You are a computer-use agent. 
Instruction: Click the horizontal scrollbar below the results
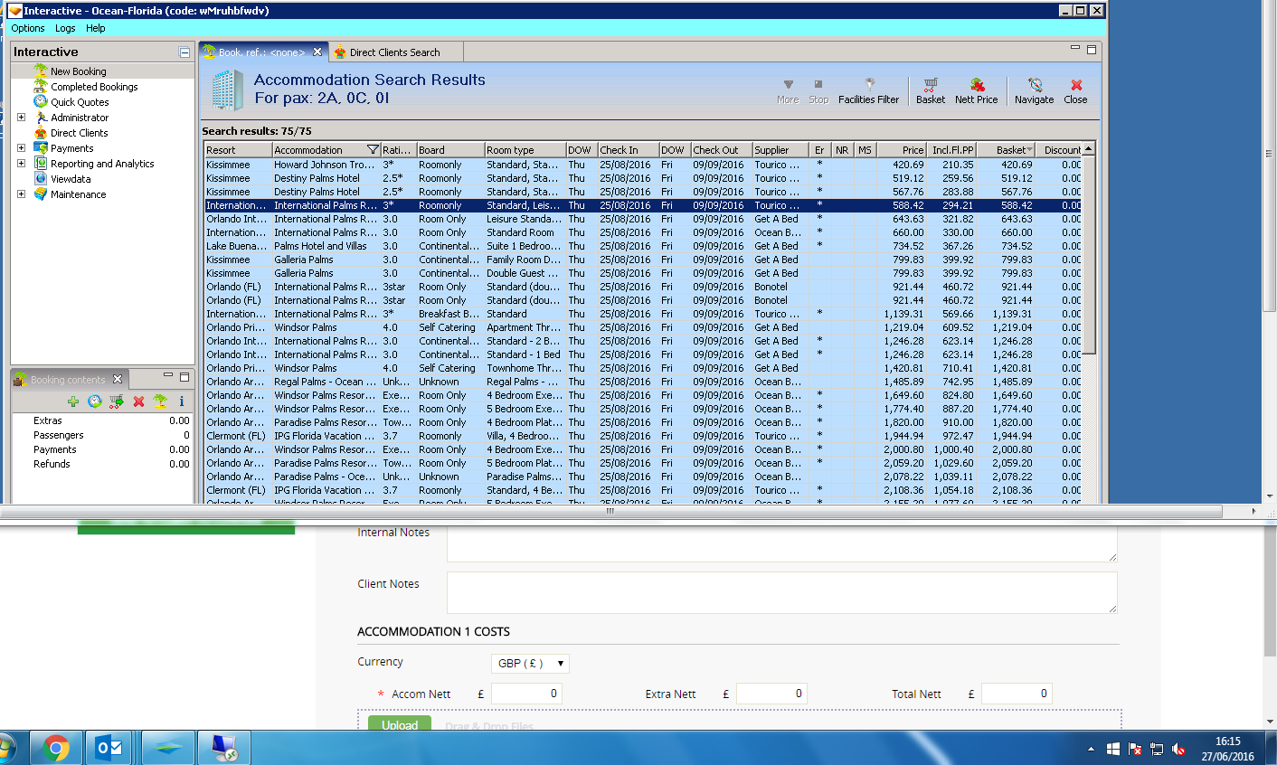coord(610,511)
